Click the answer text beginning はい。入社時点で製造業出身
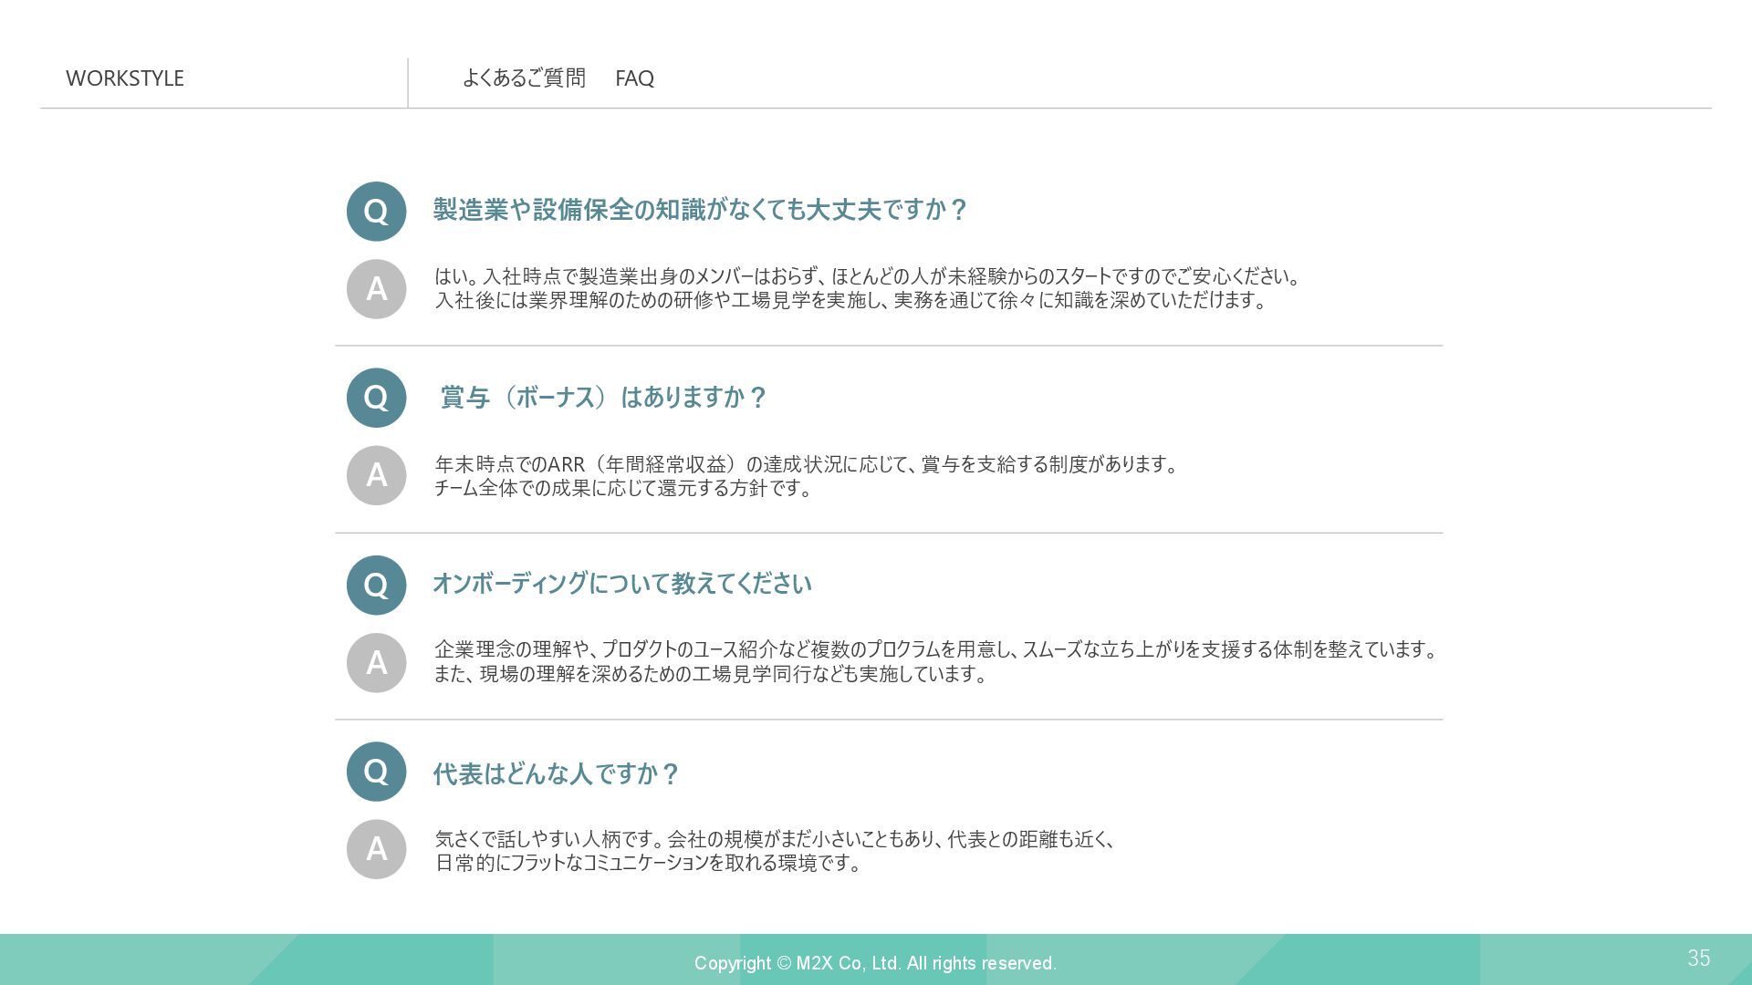 click(867, 288)
